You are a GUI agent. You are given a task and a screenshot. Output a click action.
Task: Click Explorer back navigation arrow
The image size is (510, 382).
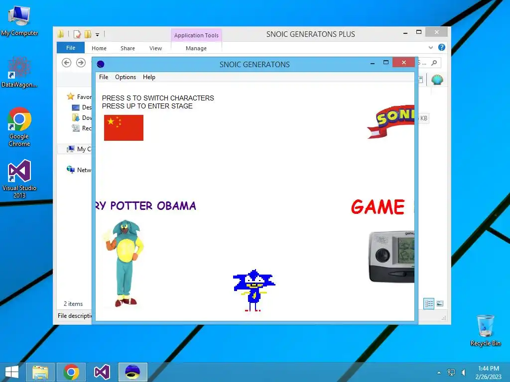(x=67, y=62)
